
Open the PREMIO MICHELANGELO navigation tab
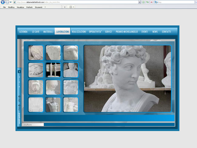point(127,32)
